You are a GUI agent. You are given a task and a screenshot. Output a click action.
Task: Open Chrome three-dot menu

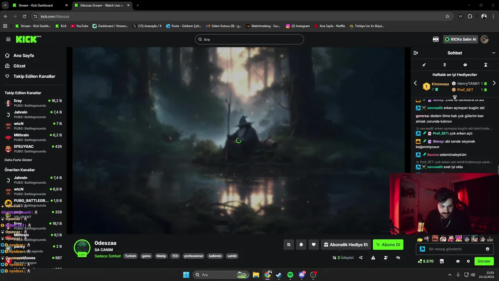[494, 16]
